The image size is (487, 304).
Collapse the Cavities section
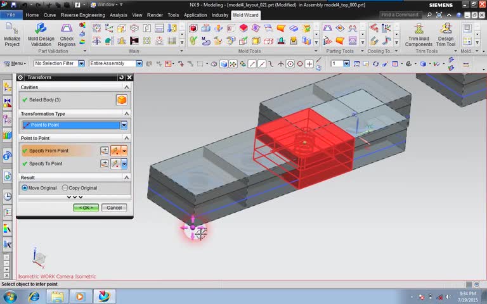click(x=127, y=87)
